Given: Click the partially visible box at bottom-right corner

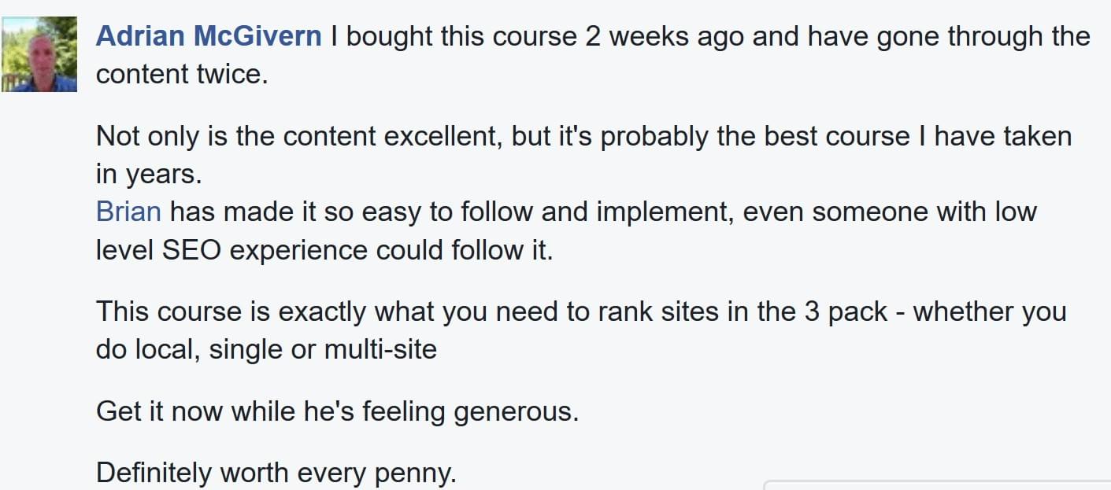Looking at the screenshot, I should (x=937, y=484).
